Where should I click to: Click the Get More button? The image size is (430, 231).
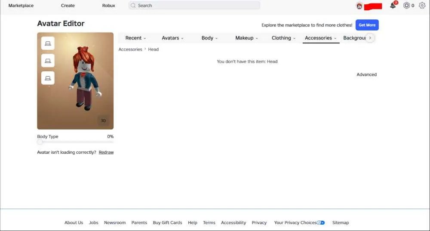tap(367, 25)
